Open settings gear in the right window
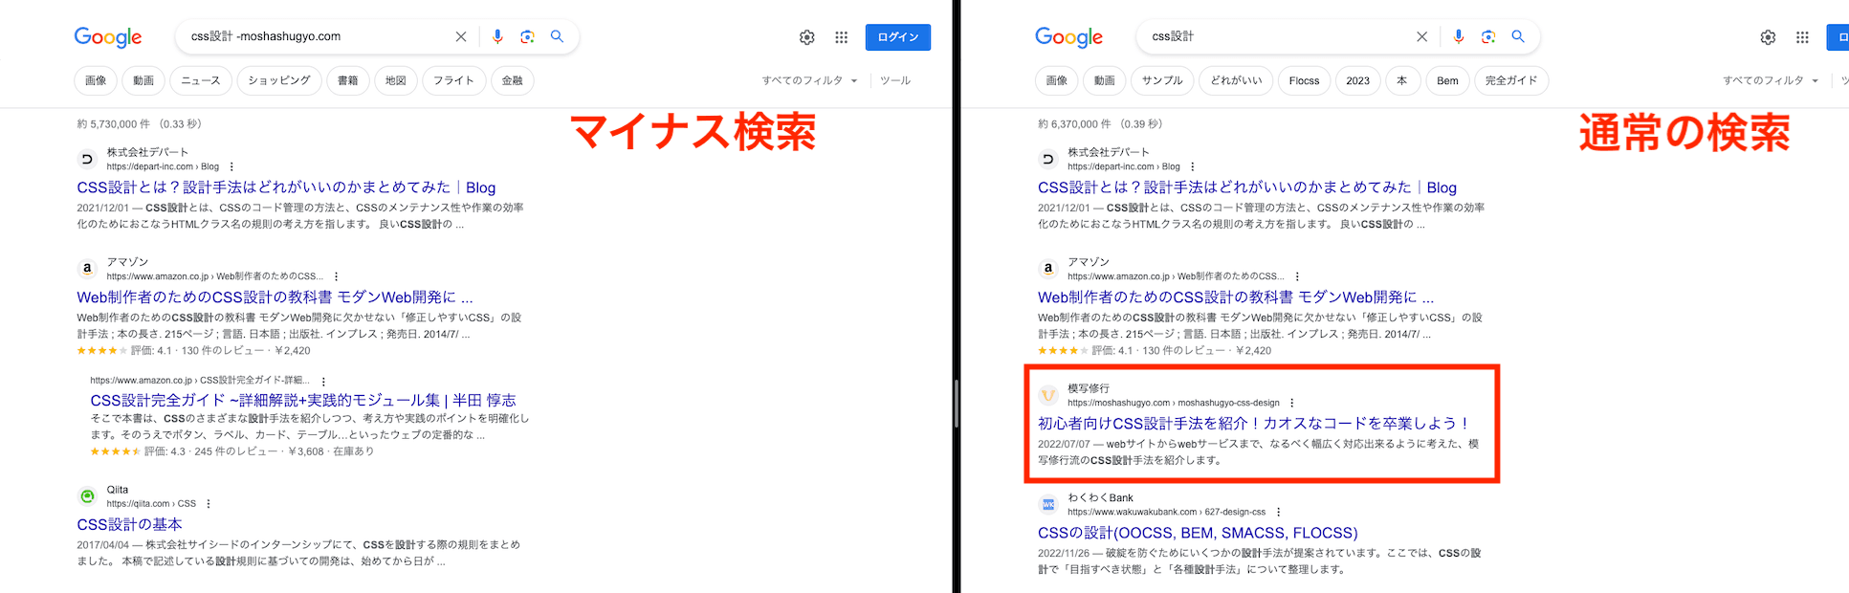Viewport: 1849px width, 593px height. (x=1768, y=37)
